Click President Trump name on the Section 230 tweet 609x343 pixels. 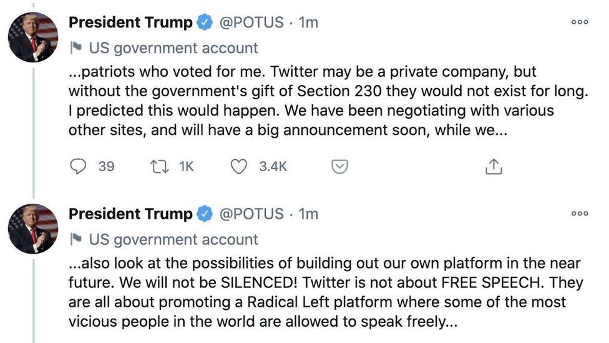point(130,22)
